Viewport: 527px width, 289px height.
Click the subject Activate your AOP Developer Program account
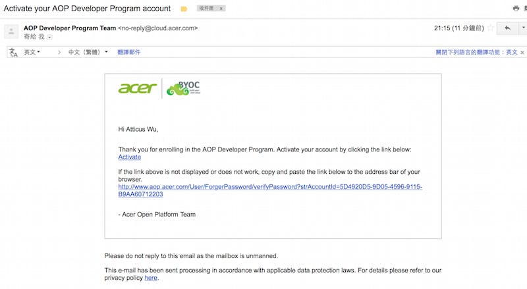coord(87,9)
